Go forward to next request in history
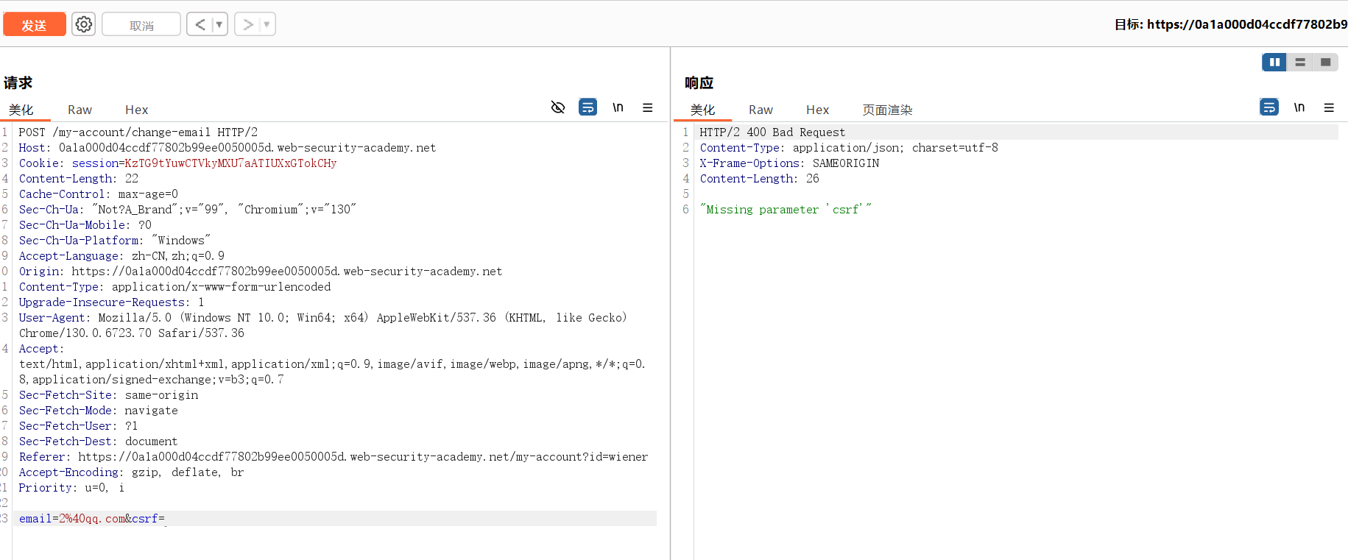1348x560 pixels. [x=248, y=24]
